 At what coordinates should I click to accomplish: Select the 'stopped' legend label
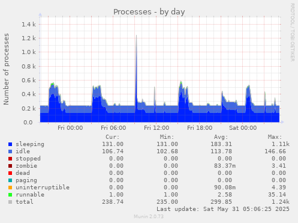coord(28,159)
